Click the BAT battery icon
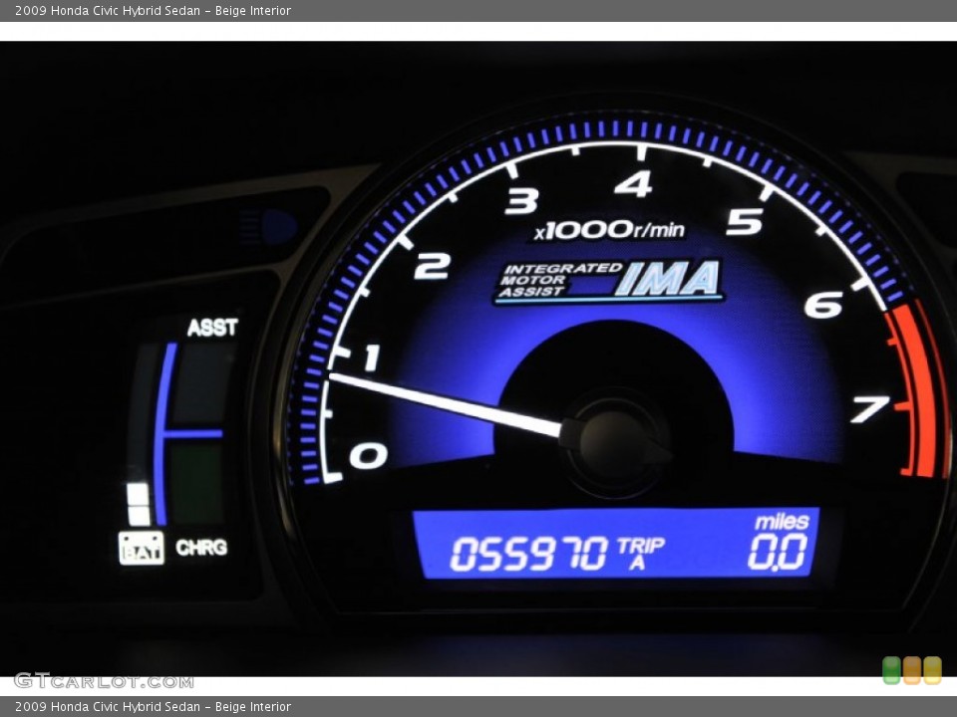The height and width of the screenshot is (717, 957). (141, 548)
